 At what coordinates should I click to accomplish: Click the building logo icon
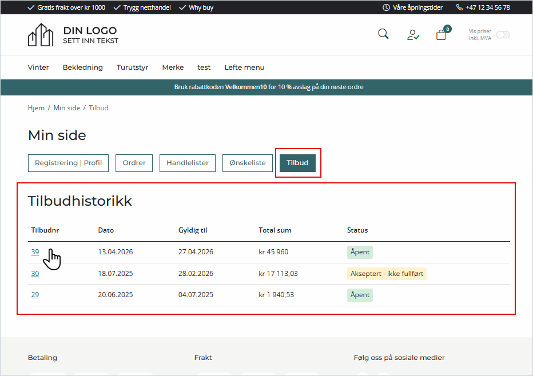[x=41, y=35]
